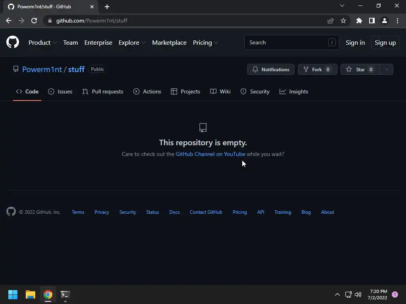Open the Actions tab
The width and height of the screenshot is (406, 304).
tap(147, 91)
